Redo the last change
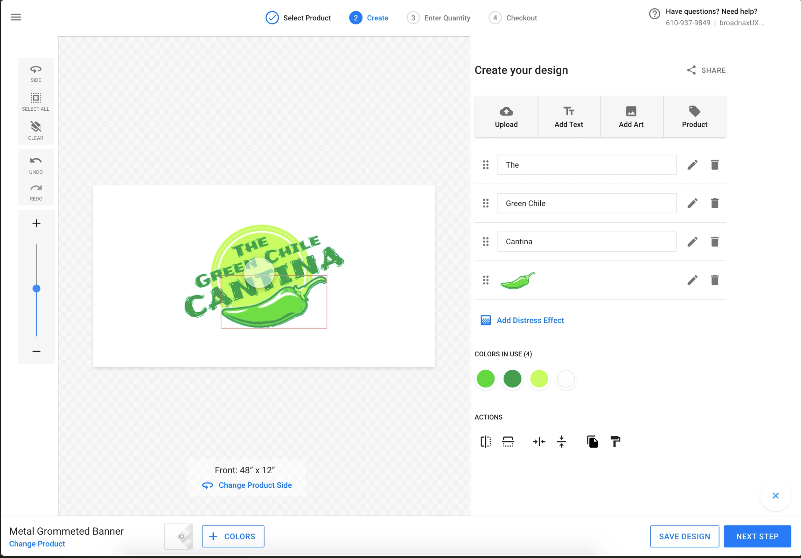Viewport: 801px width, 558px height. [x=35, y=191]
